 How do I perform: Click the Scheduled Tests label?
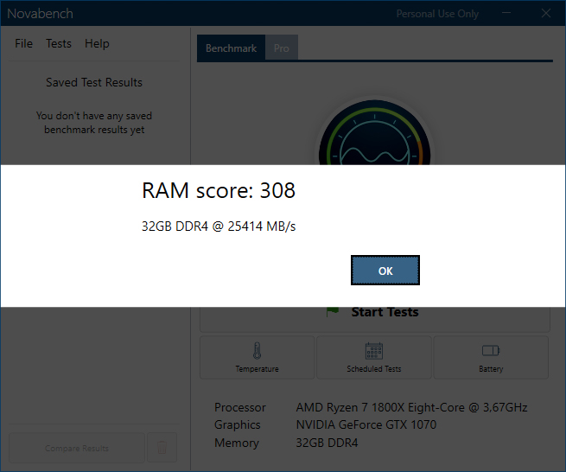(x=374, y=369)
